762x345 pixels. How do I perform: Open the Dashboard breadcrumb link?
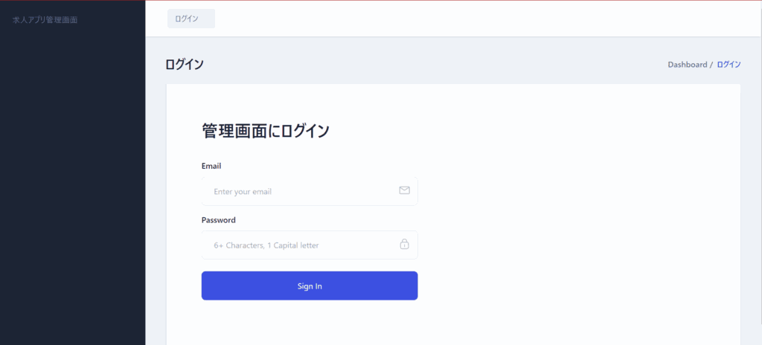pyautogui.click(x=687, y=65)
